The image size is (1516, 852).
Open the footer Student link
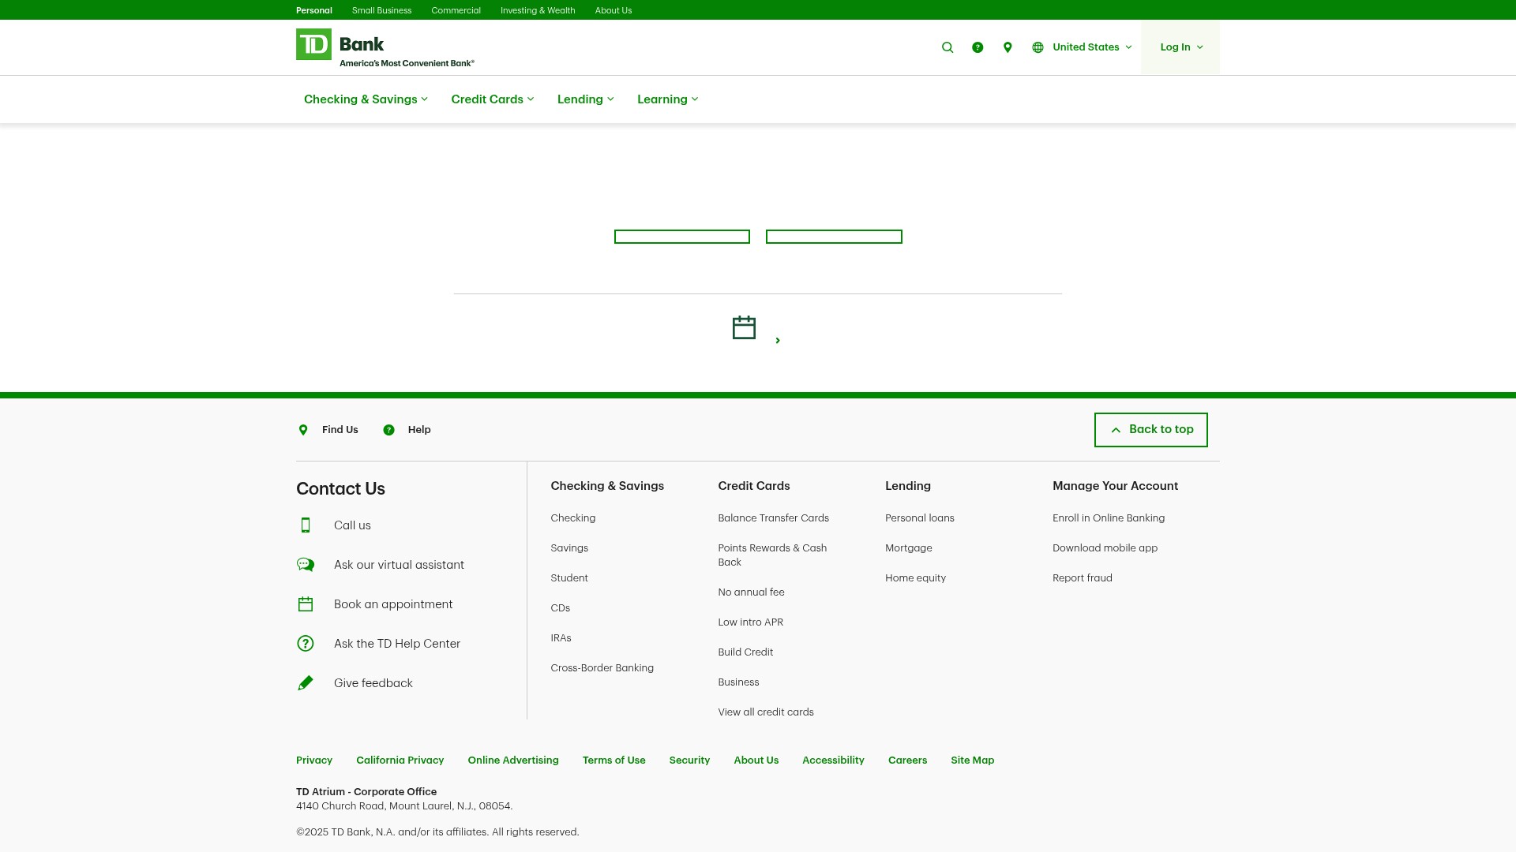point(569,578)
